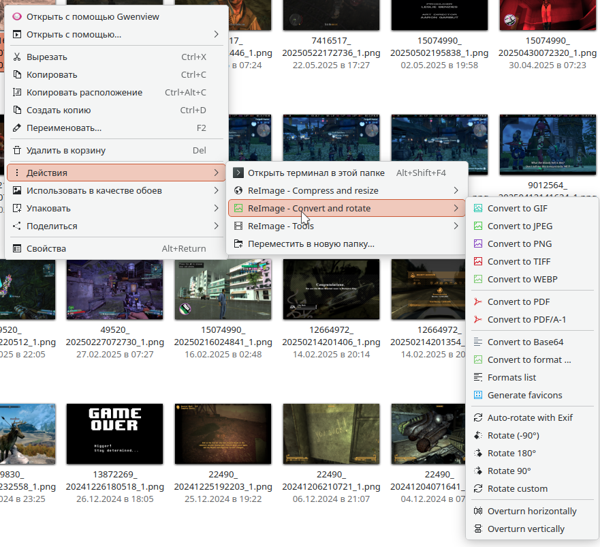Screen dimensions: 600x547
Task: Select Convert to JPEG
Action: tap(533, 226)
